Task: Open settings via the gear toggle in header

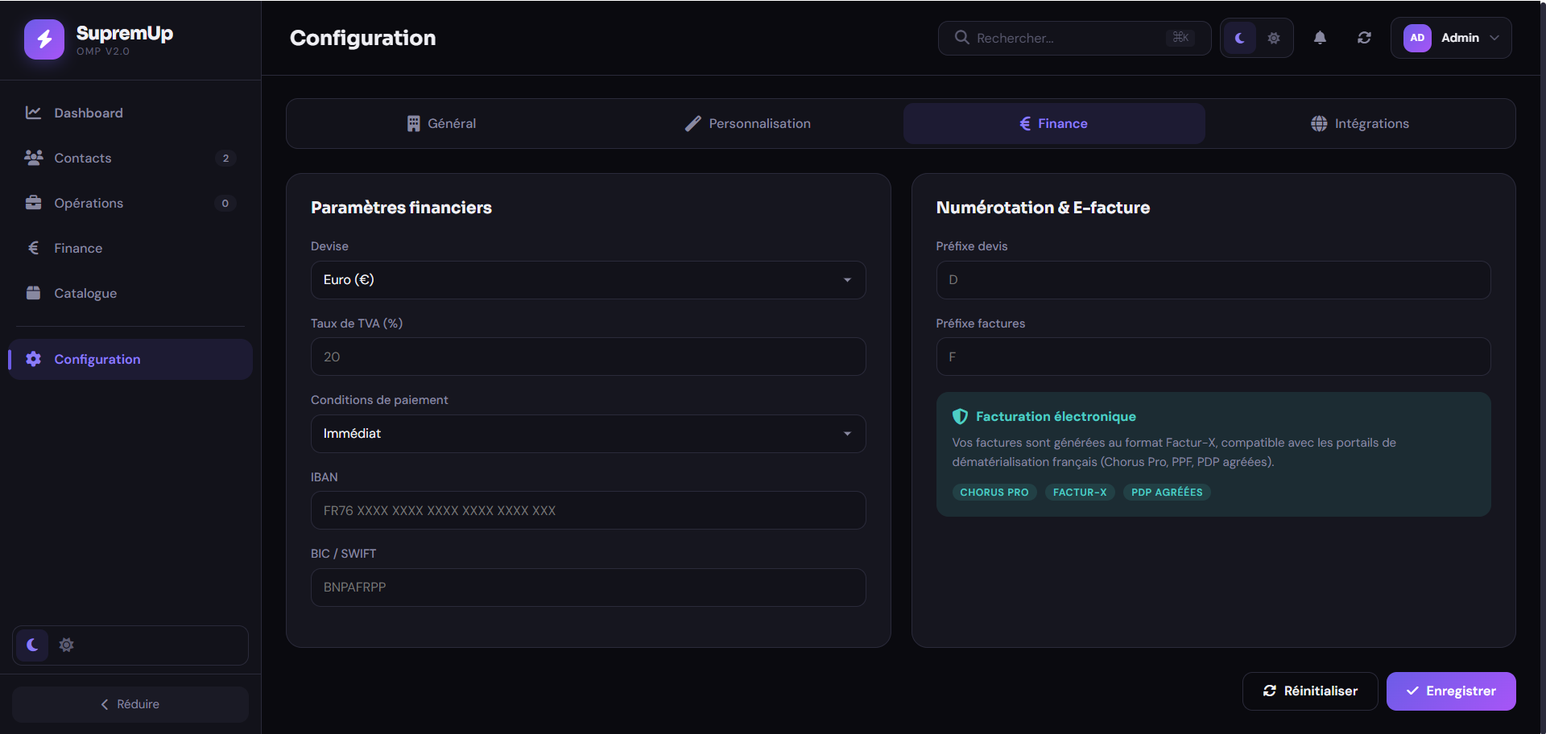Action: (1273, 38)
